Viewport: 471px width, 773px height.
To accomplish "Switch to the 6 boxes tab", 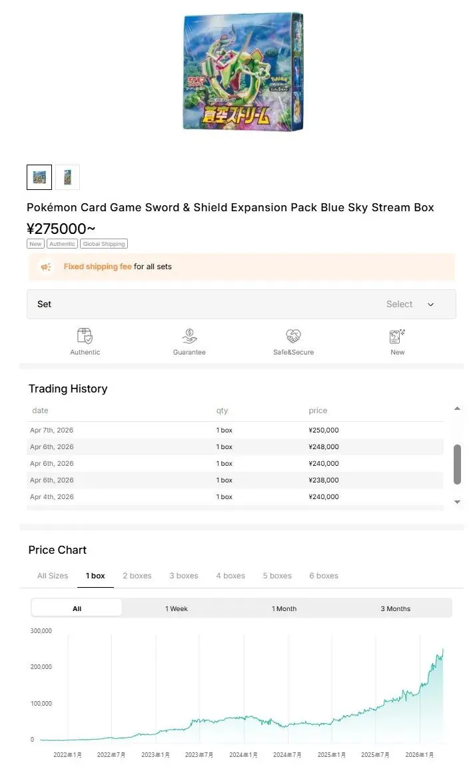I will [x=324, y=576].
